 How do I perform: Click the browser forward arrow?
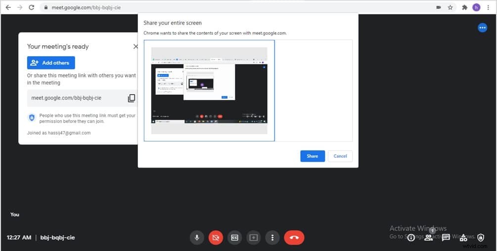tap(20, 7)
